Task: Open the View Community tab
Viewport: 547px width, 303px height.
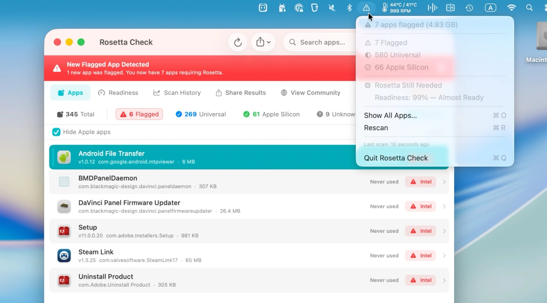Action: click(x=310, y=93)
